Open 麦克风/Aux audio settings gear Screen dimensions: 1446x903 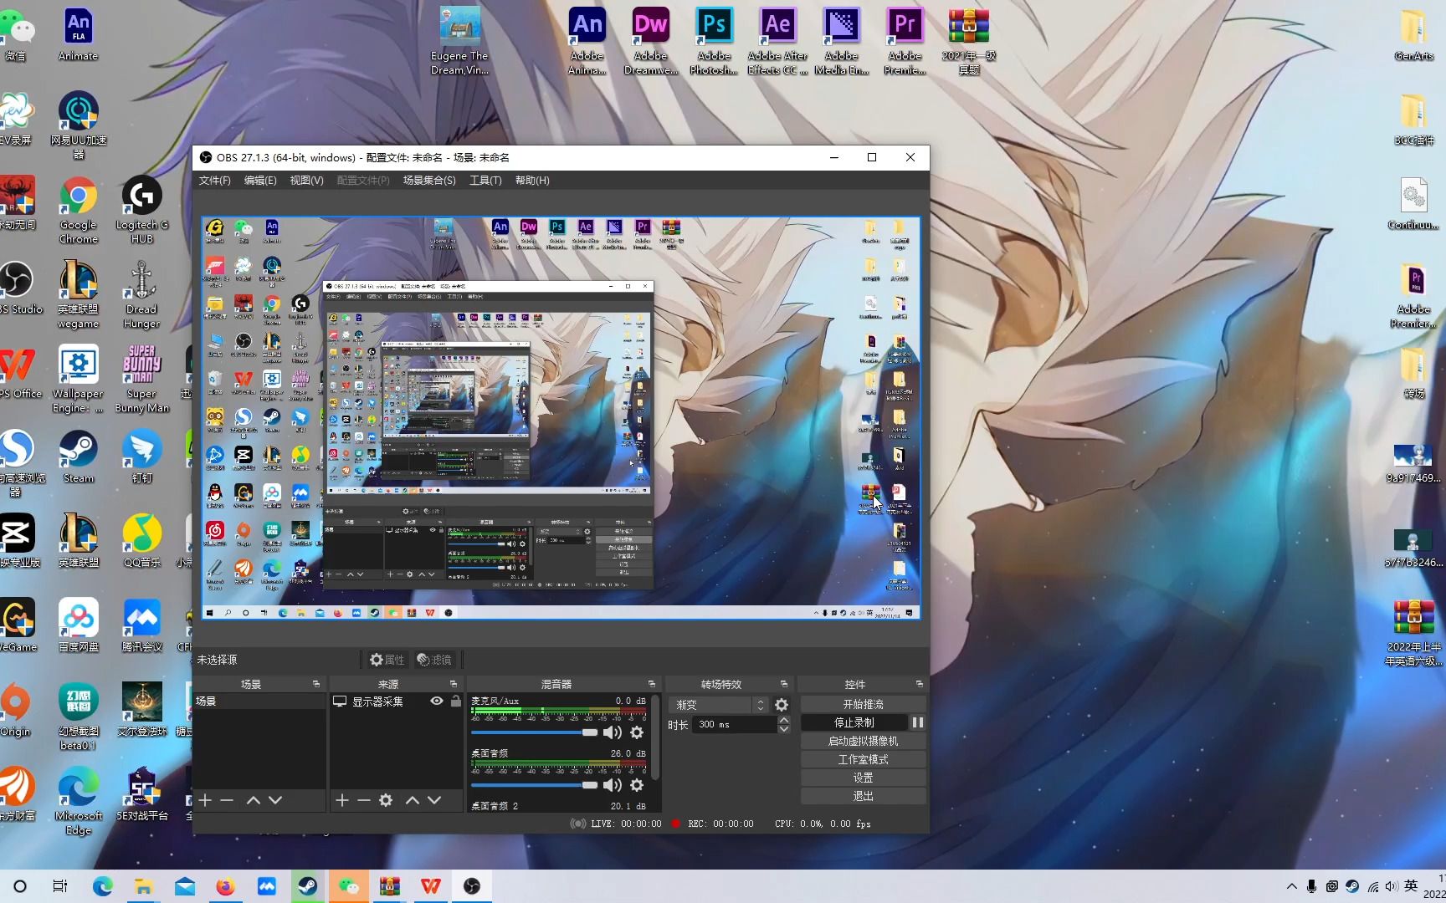click(637, 732)
